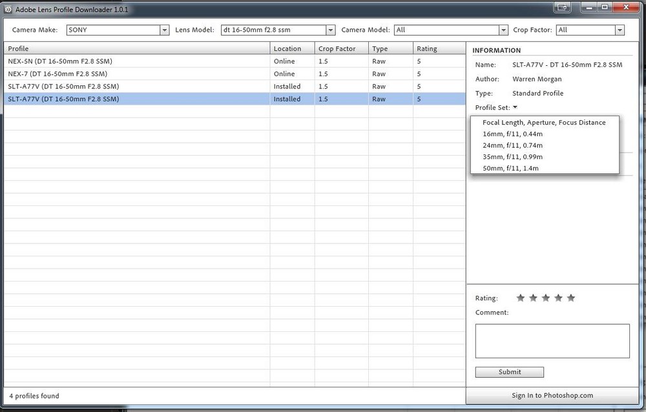Open the Camera Make dropdown
This screenshot has height=412, width=646.
[164, 30]
